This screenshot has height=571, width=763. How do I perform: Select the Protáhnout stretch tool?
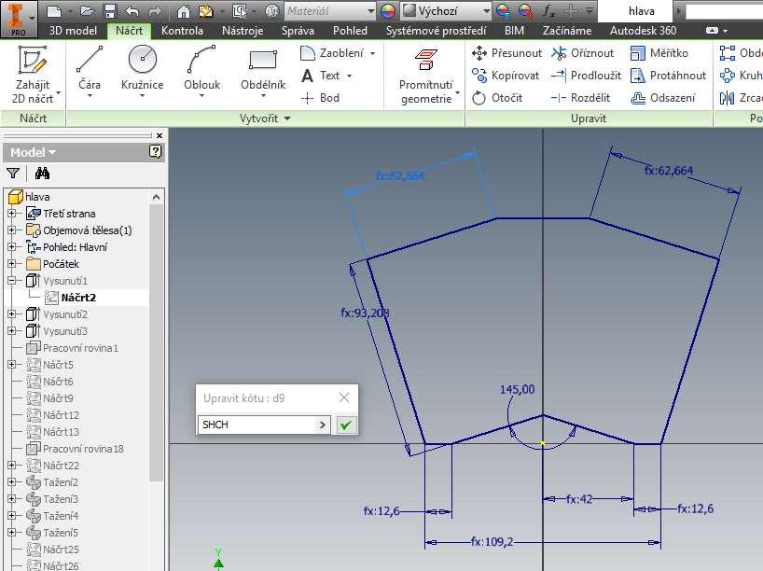[668, 76]
